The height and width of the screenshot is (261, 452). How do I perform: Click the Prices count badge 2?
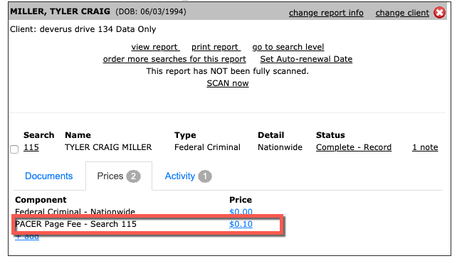(133, 176)
